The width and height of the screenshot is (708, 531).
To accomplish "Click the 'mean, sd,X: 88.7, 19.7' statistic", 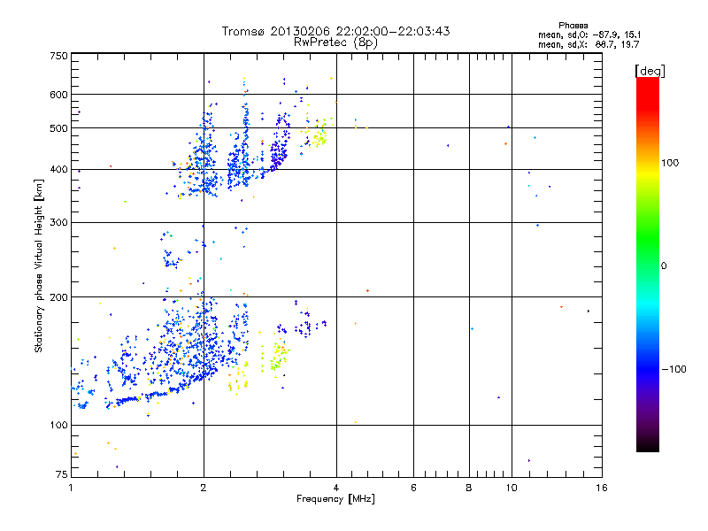I will pos(589,44).
